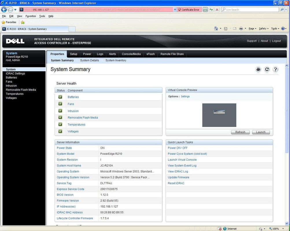Click the Certificate Error shield indicator
The width and height of the screenshot is (290, 231).
tap(189, 10)
